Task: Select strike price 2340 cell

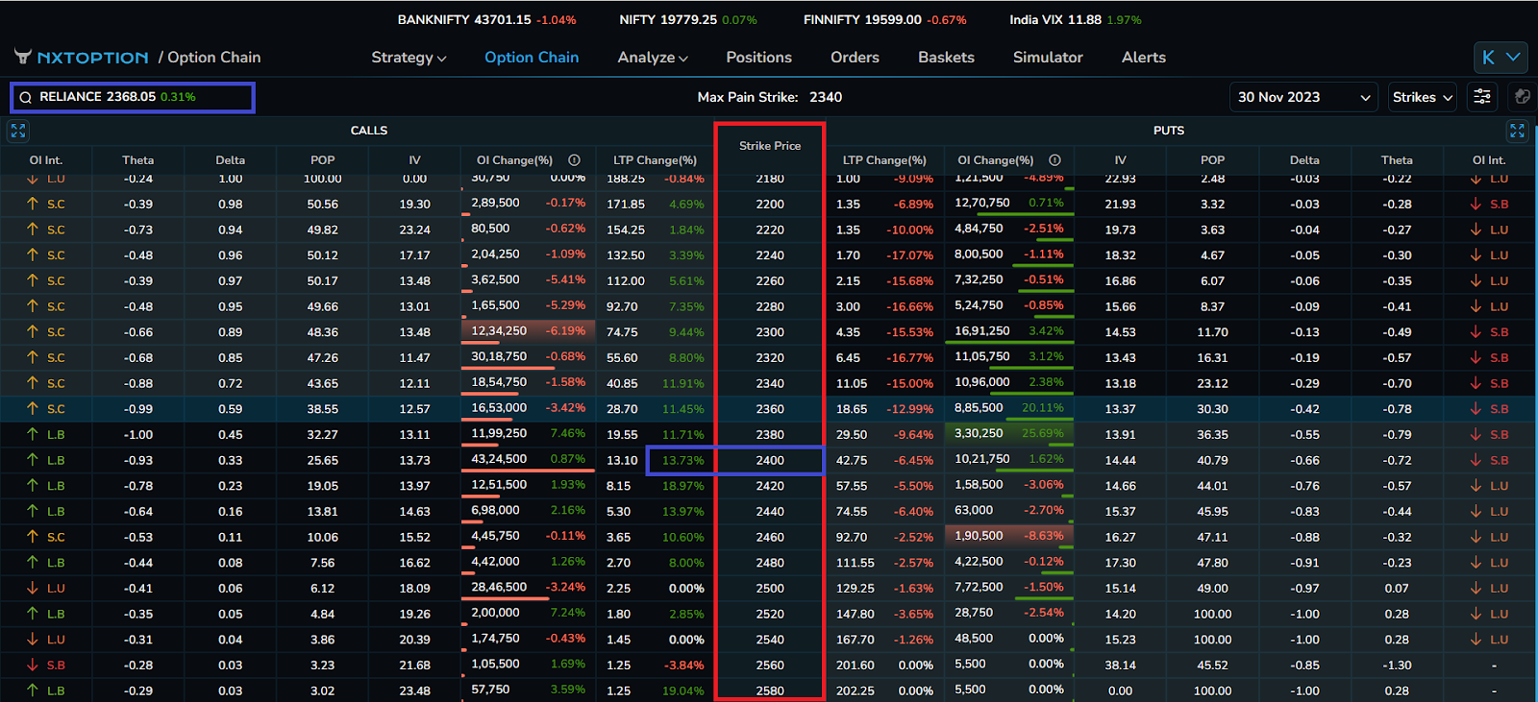Action: 770,383
